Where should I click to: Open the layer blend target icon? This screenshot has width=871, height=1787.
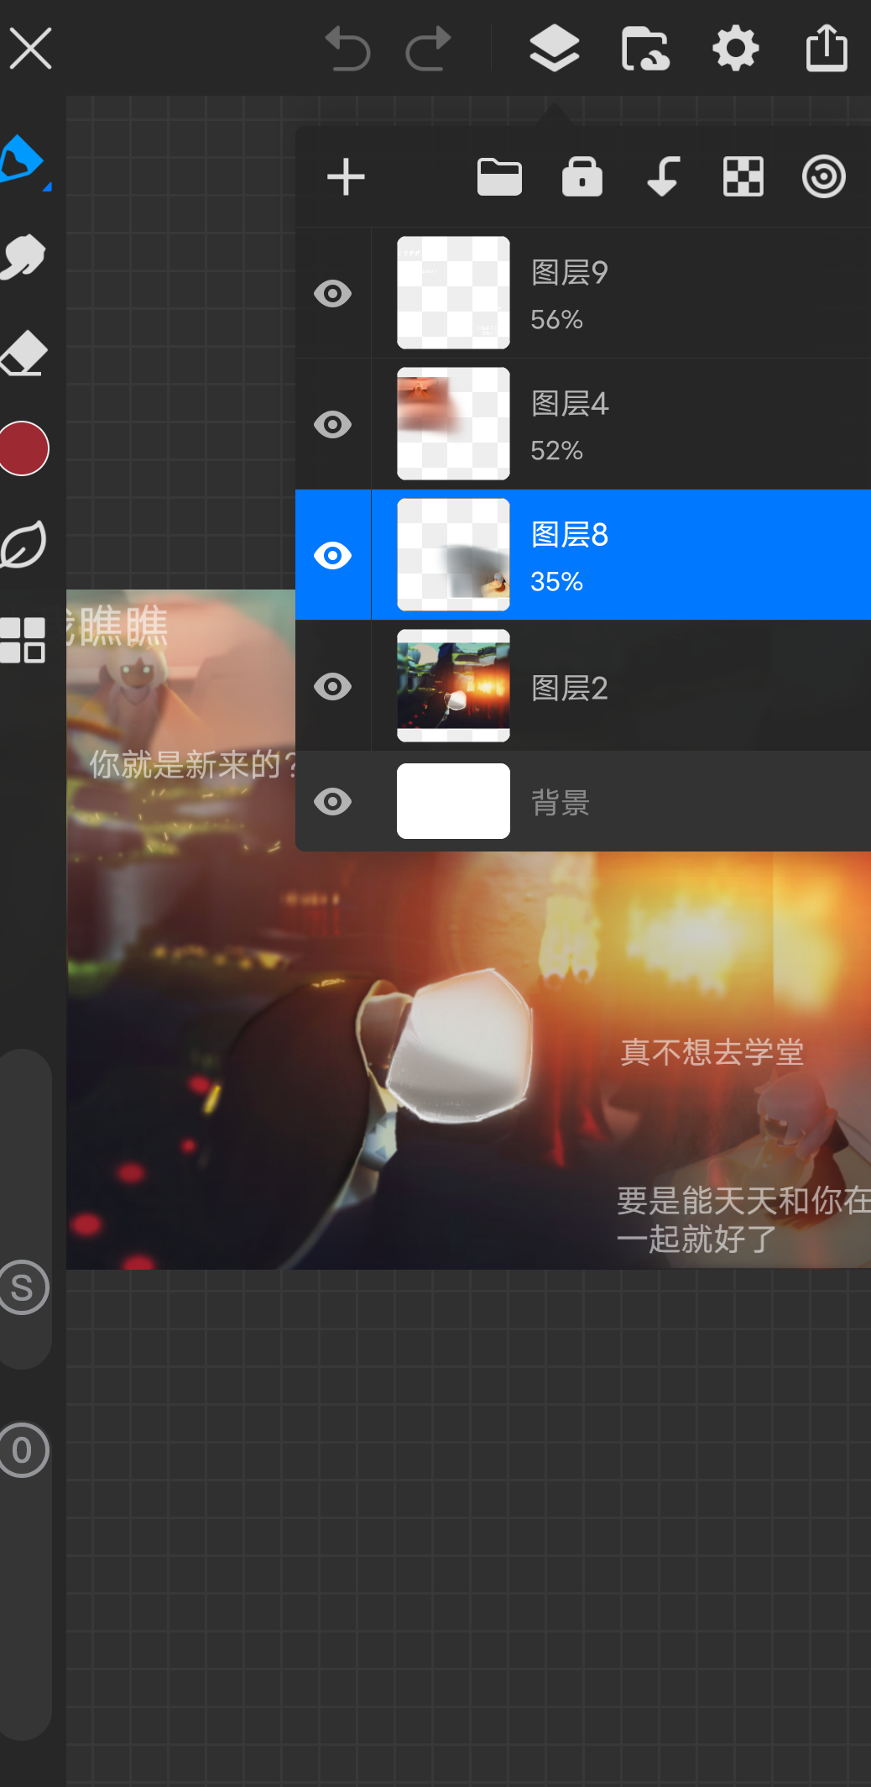[x=824, y=177]
